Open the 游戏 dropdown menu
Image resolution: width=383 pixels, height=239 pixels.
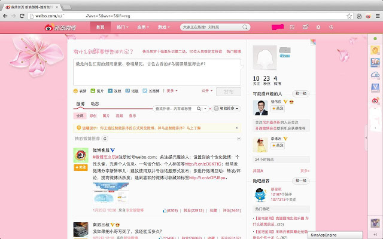click(x=163, y=27)
